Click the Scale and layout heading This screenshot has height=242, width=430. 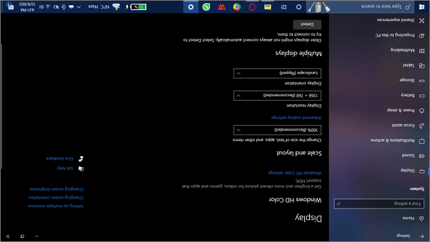tap(299, 153)
